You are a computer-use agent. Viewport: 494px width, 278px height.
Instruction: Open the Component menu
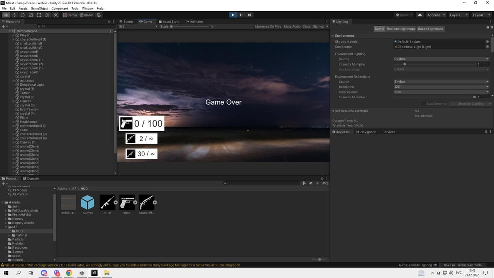tap(59, 8)
